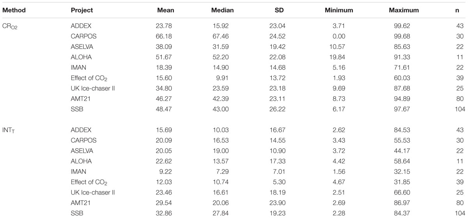The width and height of the screenshot is (468, 218).
Task: Click CARPOS mean value 66.18
Action: 166,37
